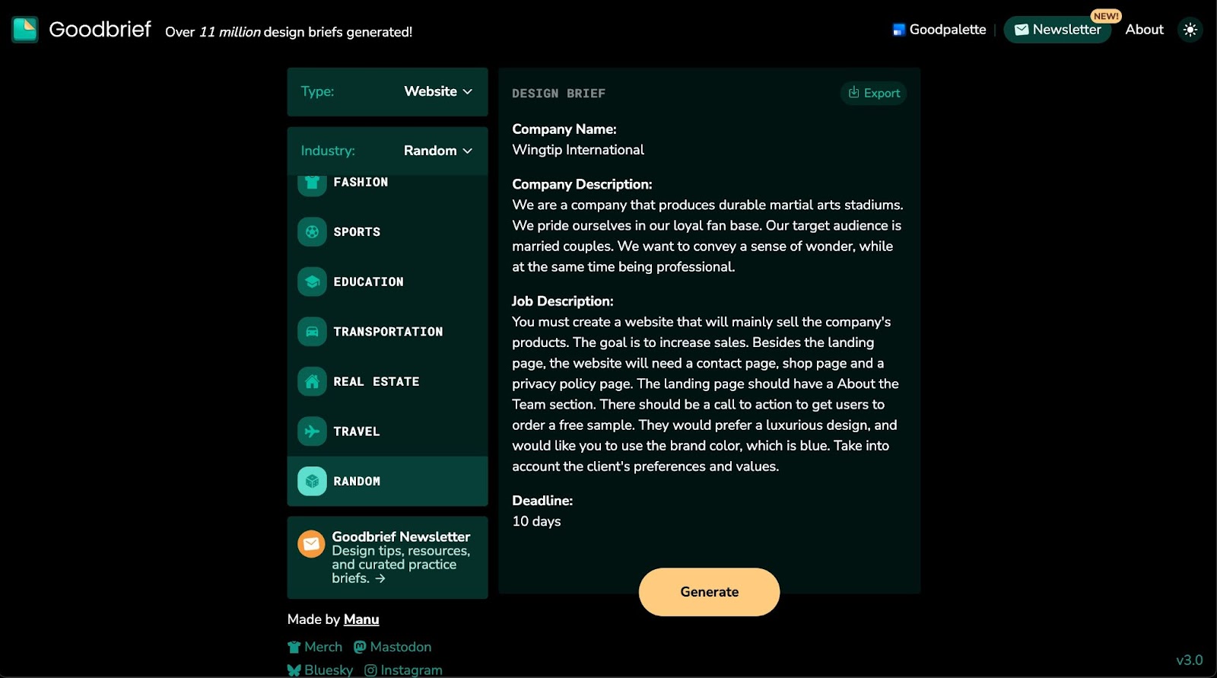
Task: Click the chevron next to Random in Industry
Action: click(x=468, y=151)
